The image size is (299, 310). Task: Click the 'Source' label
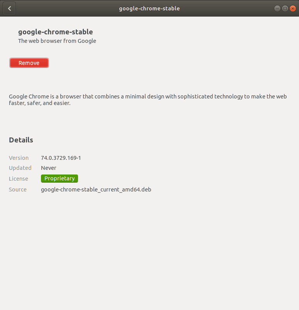pos(18,190)
